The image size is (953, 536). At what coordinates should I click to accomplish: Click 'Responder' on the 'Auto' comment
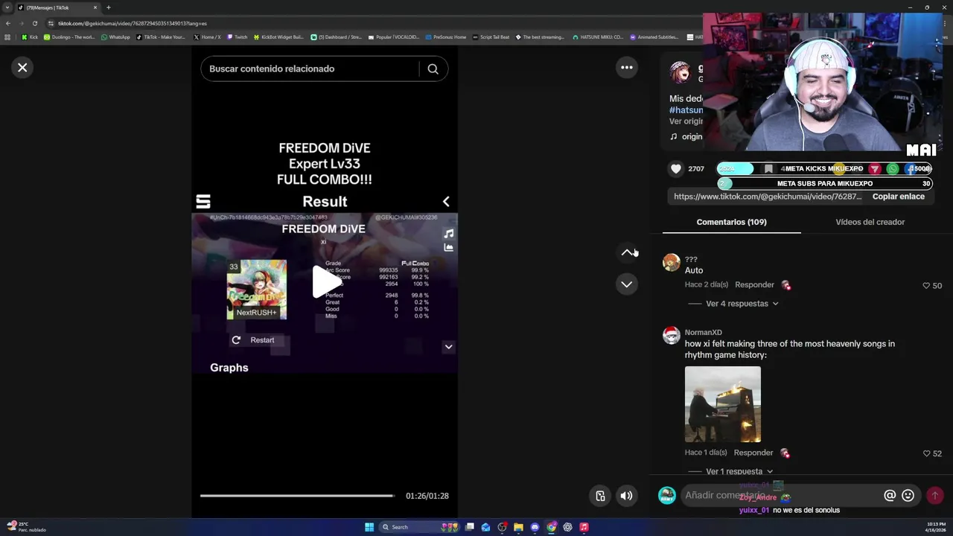754,285
